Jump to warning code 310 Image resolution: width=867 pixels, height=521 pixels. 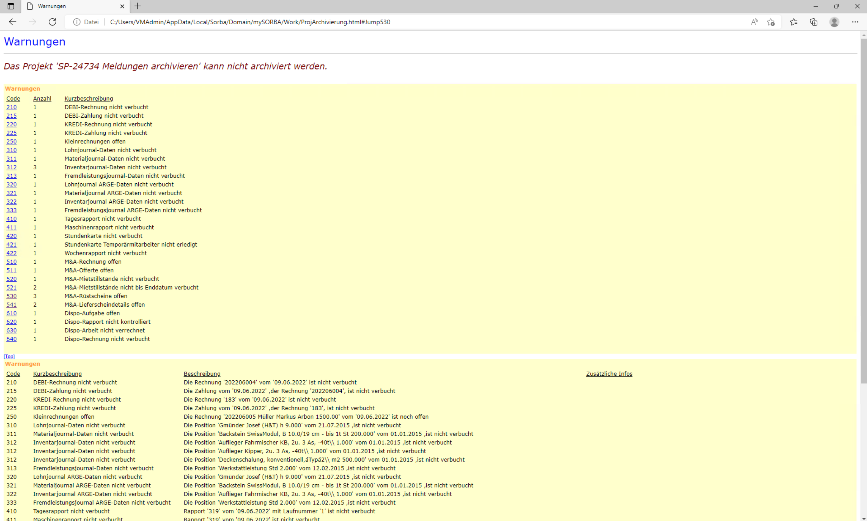tap(11, 150)
